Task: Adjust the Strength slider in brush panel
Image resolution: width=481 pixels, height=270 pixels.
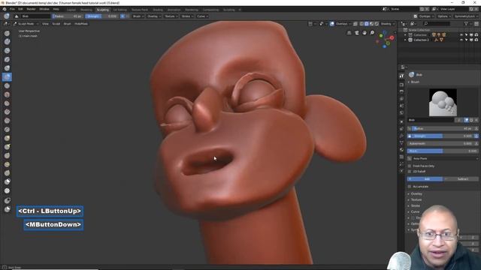Action: tap(440, 136)
